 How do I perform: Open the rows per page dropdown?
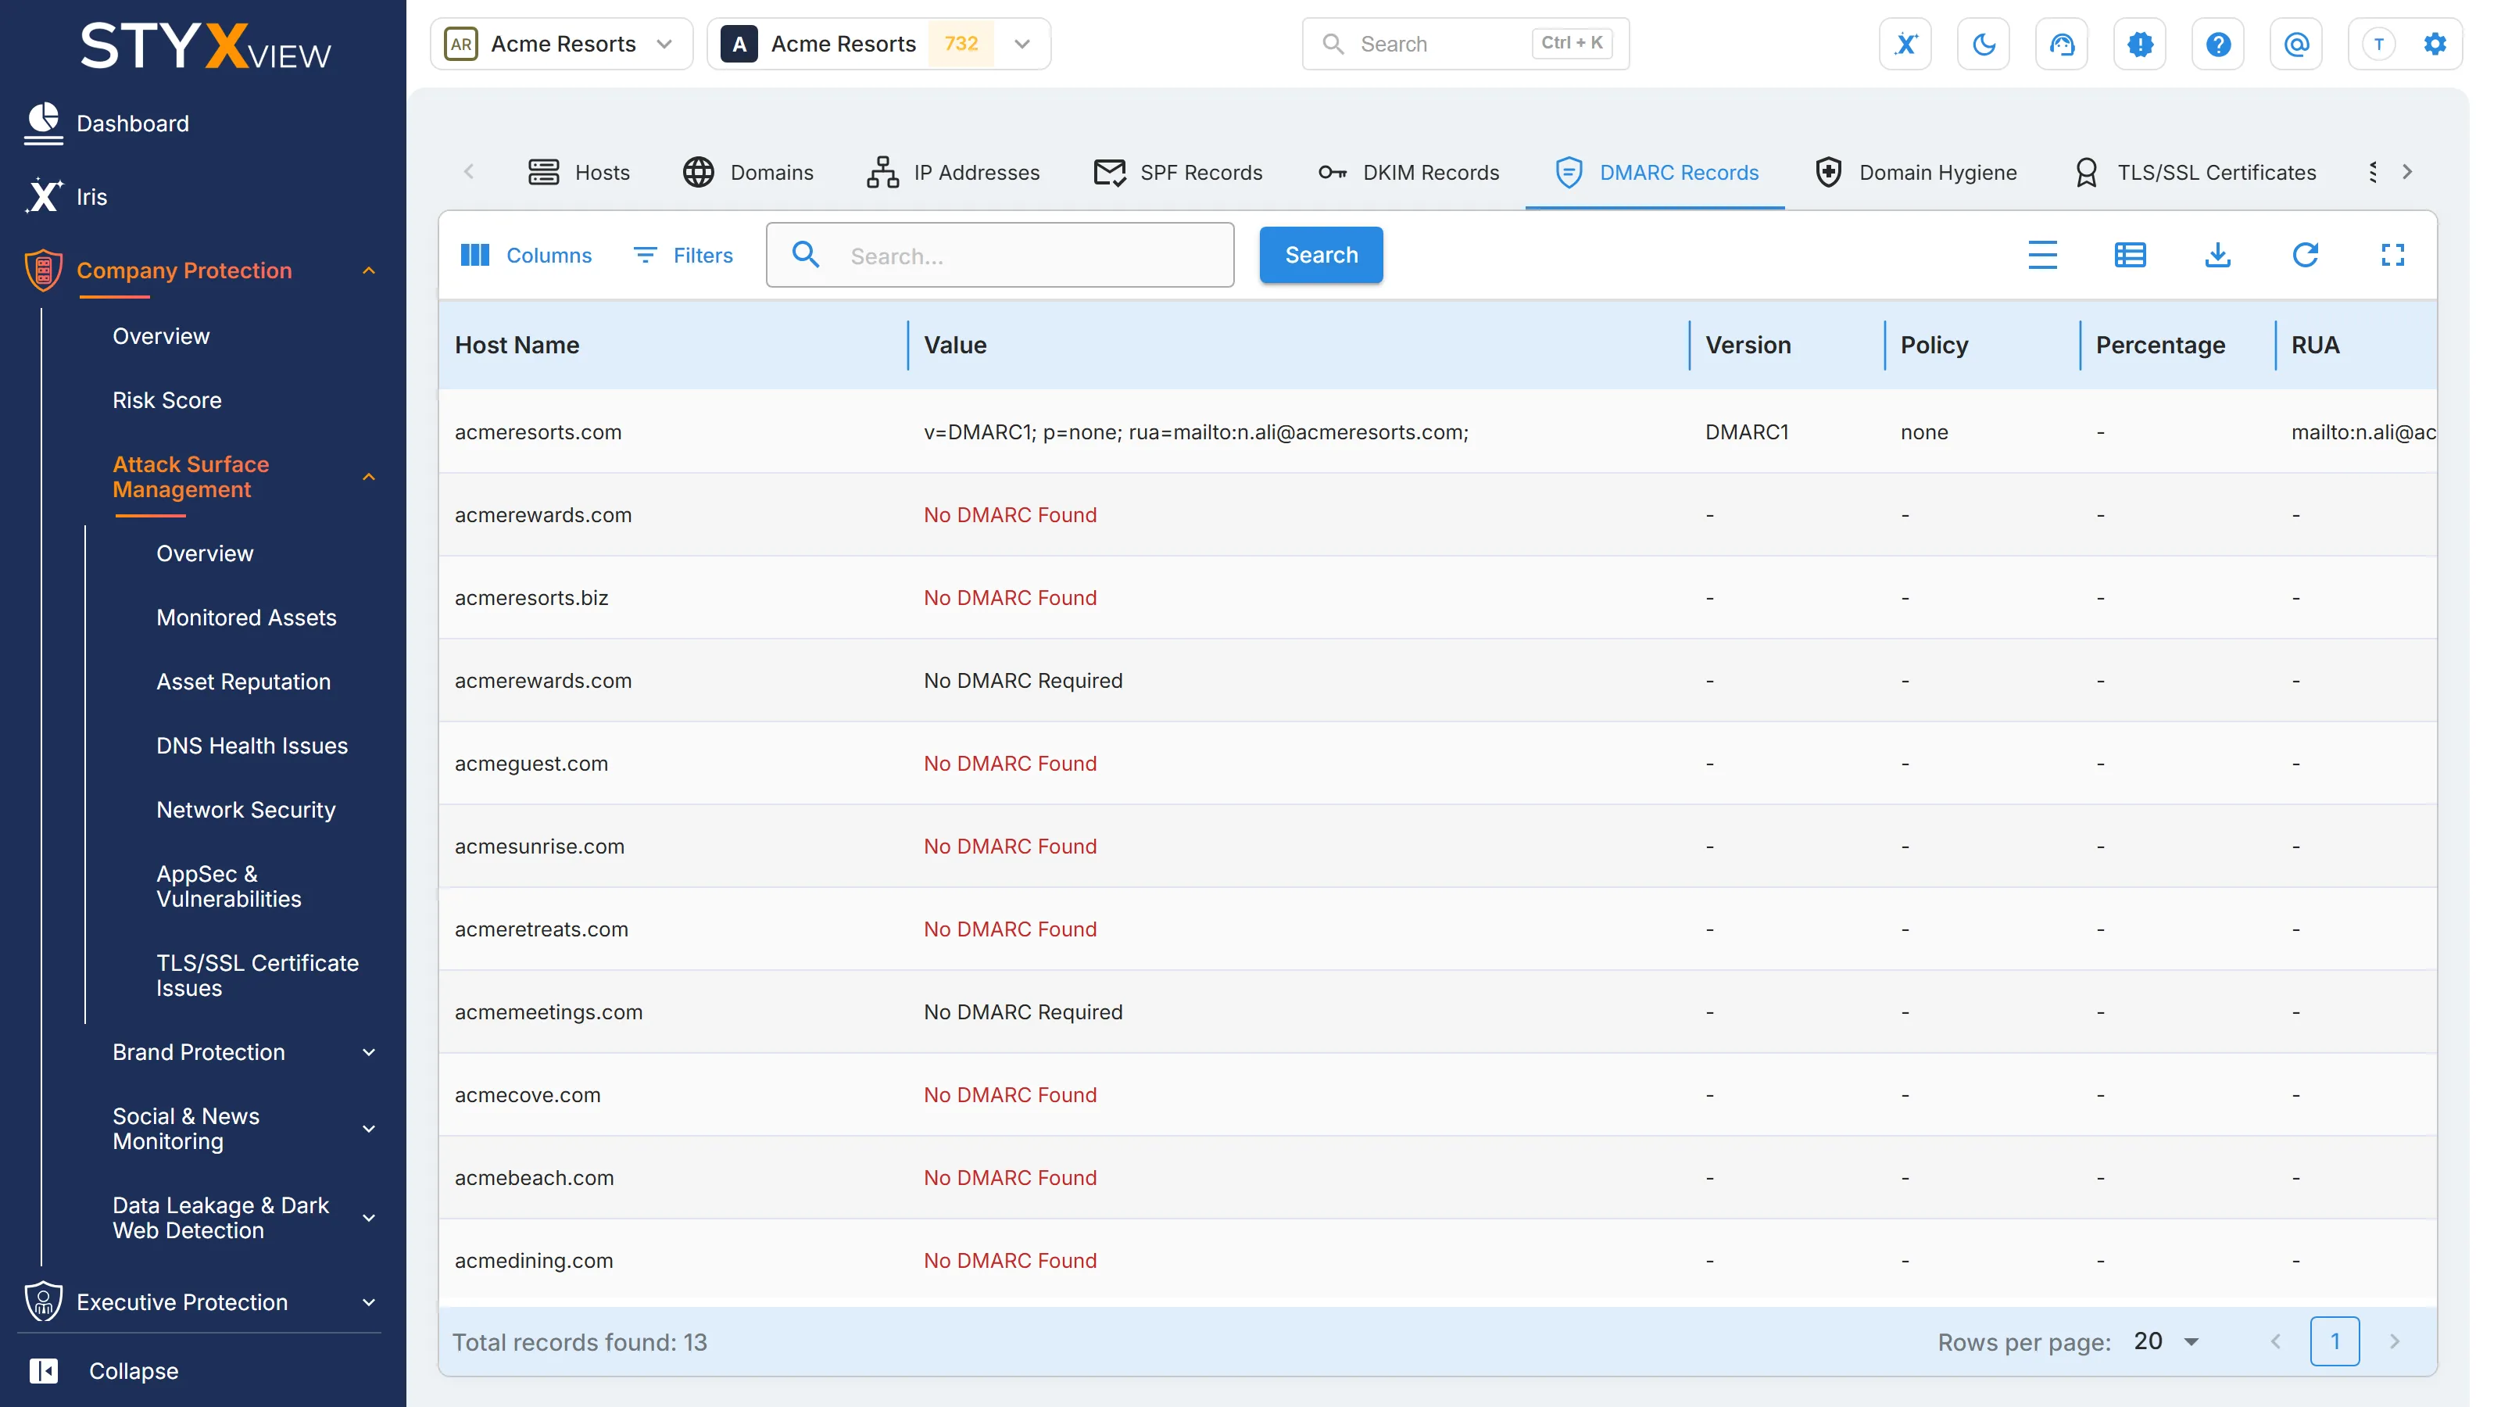click(x=2167, y=1342)
